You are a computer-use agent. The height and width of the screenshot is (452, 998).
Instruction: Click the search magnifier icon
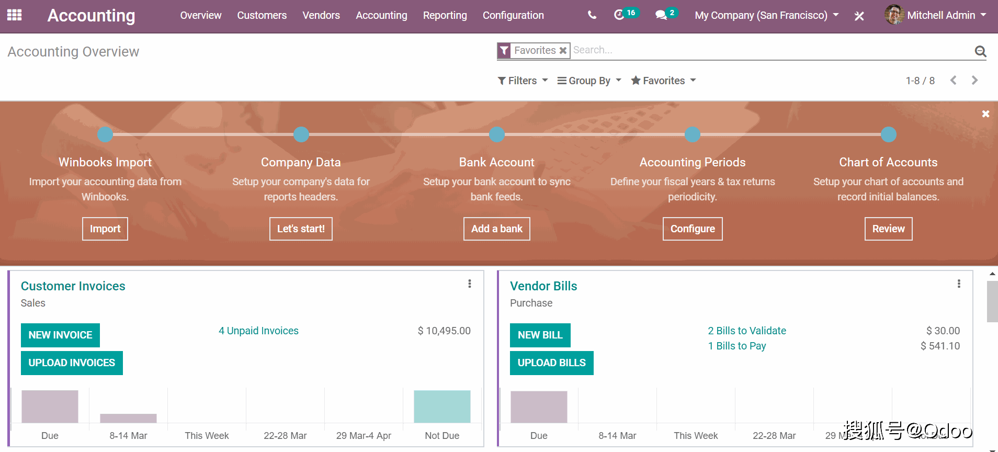point(980,51)
